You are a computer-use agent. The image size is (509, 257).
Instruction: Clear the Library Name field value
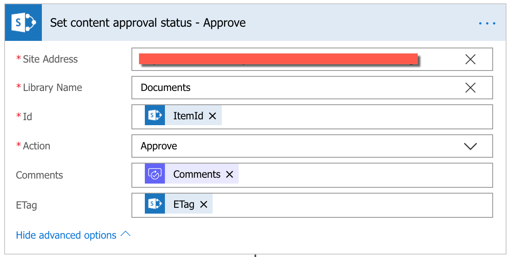(470, 88)
